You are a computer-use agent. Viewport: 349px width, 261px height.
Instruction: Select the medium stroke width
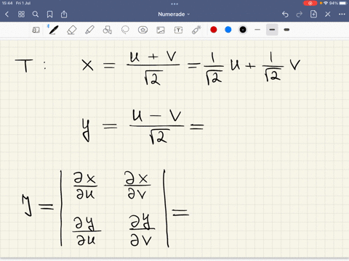coord(272,30)
